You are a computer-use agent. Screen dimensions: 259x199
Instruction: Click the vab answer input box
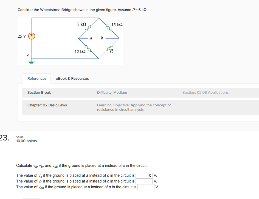146,187
